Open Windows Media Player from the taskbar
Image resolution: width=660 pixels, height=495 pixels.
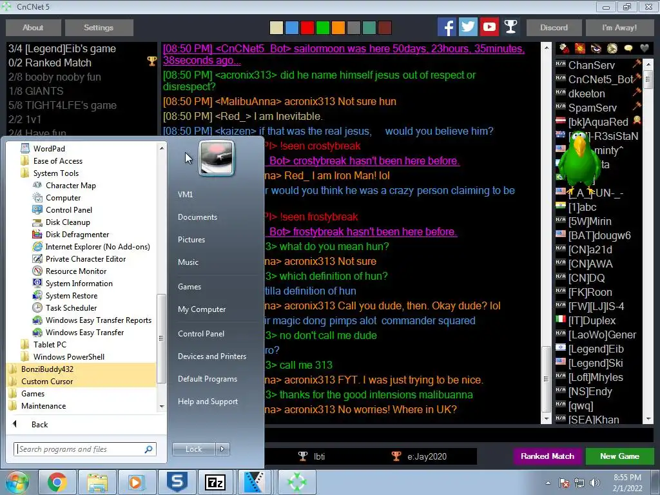coord(136,482)
